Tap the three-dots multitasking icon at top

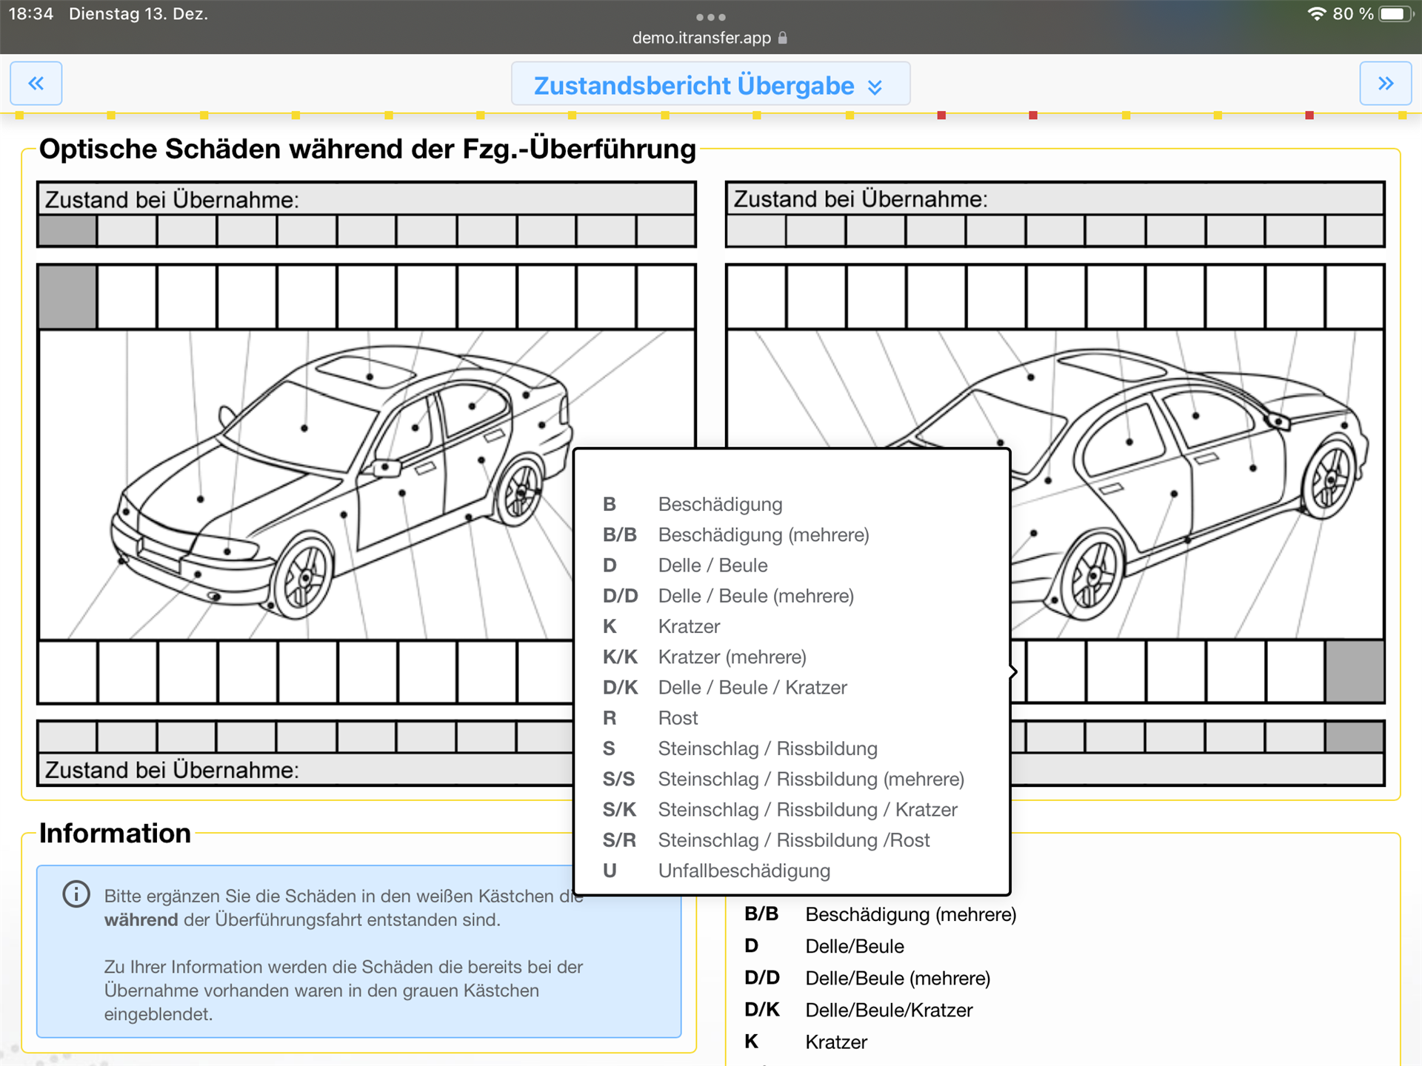(x=710, y=17)
